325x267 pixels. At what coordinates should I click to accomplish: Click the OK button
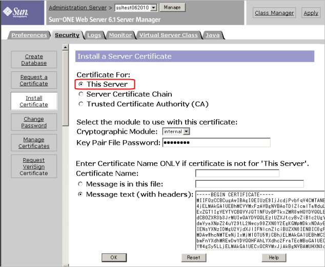click(x=114, y=257)
